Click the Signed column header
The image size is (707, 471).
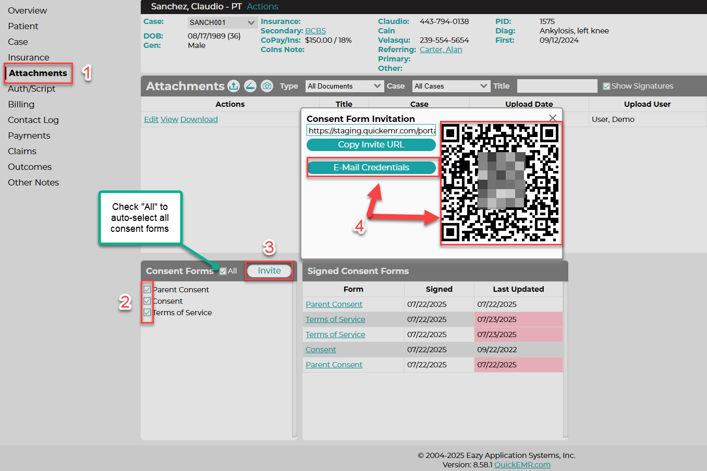pos(439,289)
